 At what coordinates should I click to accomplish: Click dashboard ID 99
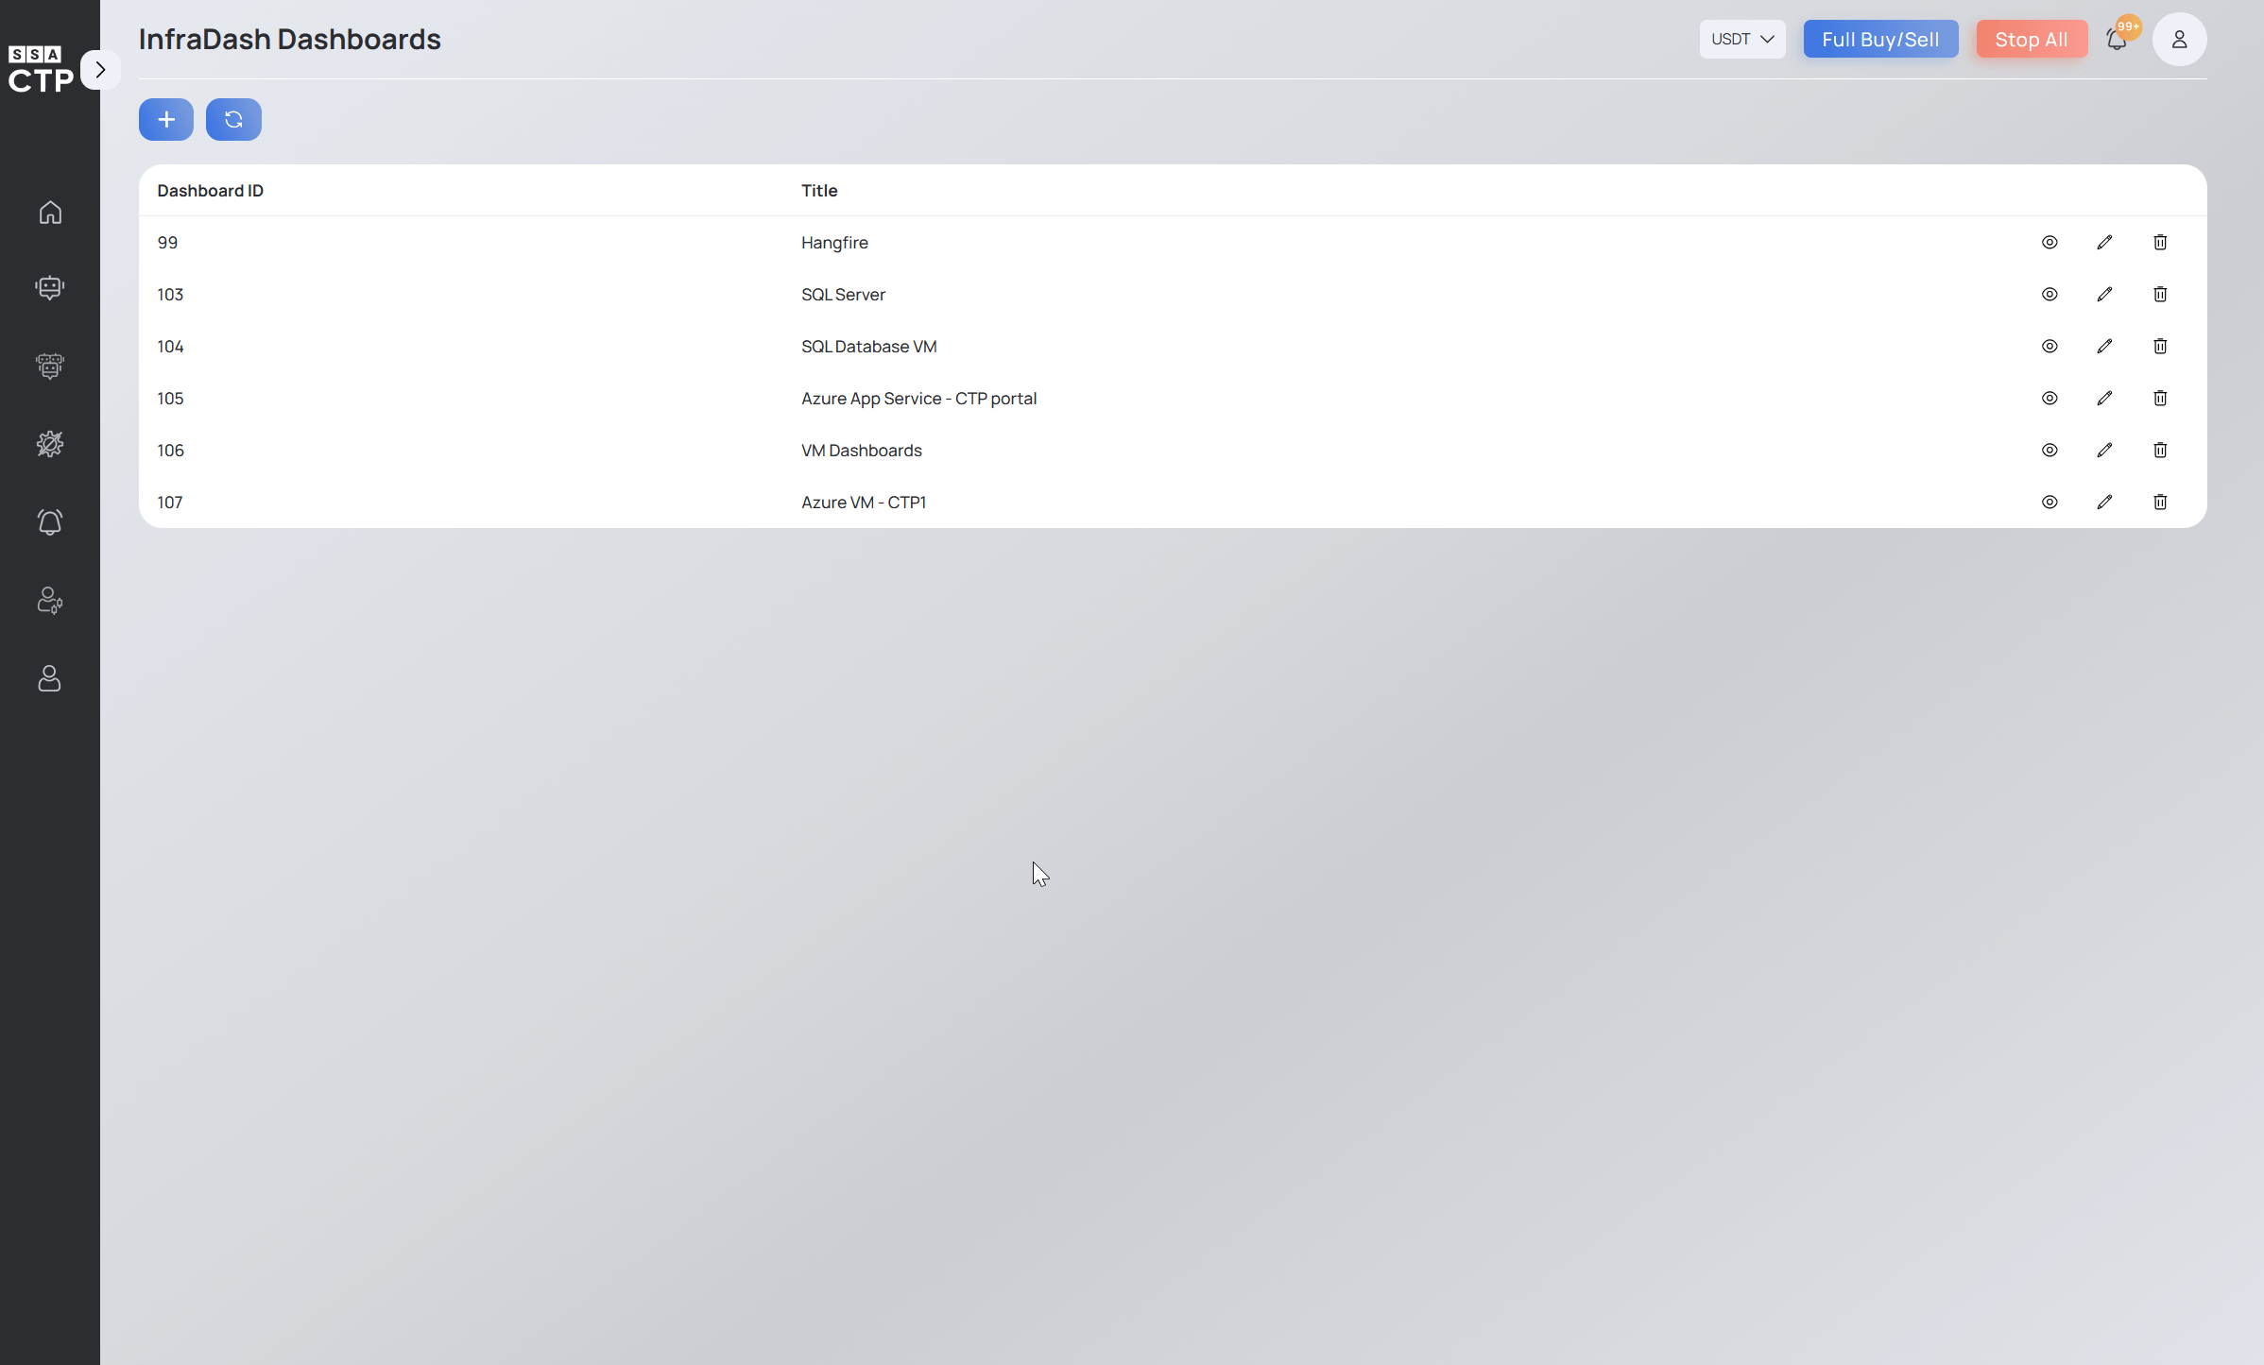167,243
